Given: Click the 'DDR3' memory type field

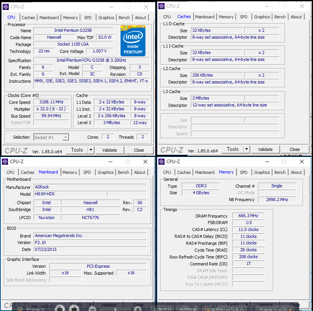Looking at the screenshot, I should (x=201, y=186).
